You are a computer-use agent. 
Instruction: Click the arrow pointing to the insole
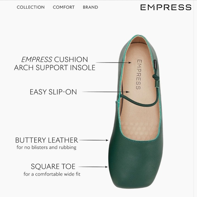point(113,62)
